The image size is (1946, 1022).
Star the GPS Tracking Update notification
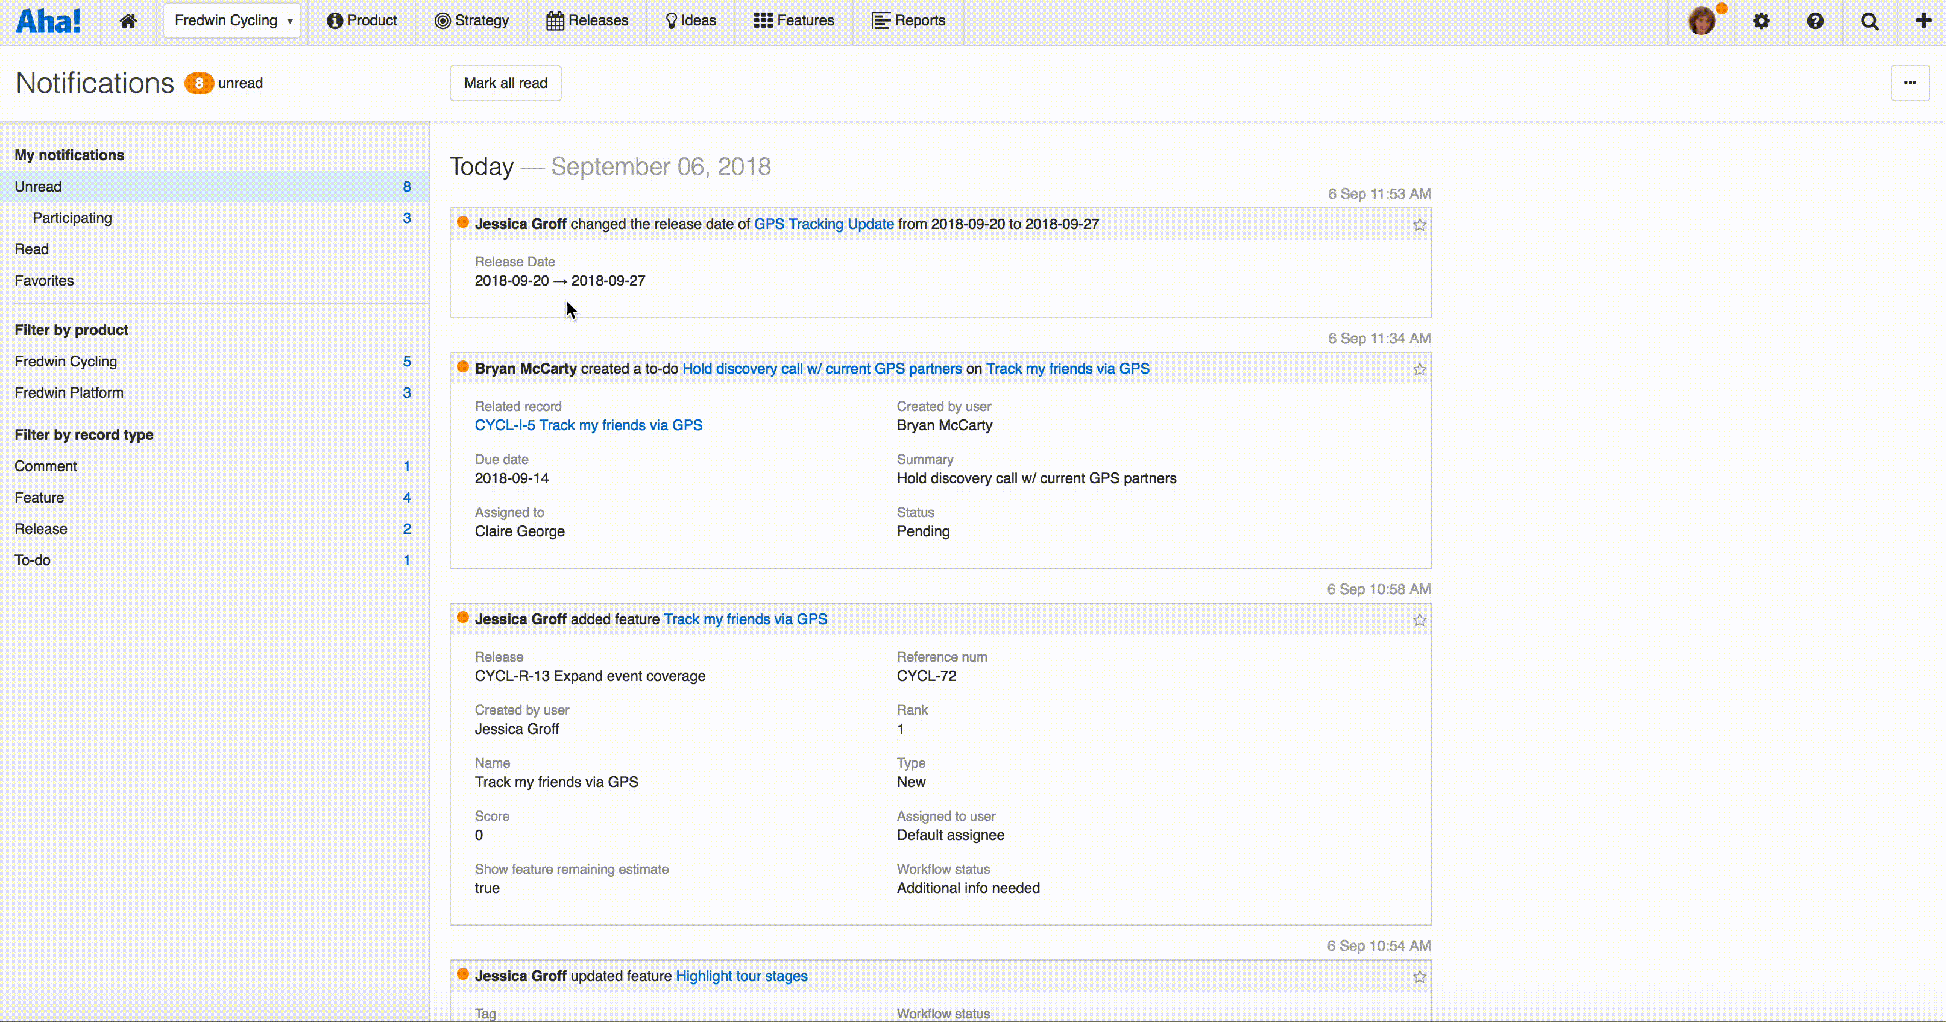1420,225
